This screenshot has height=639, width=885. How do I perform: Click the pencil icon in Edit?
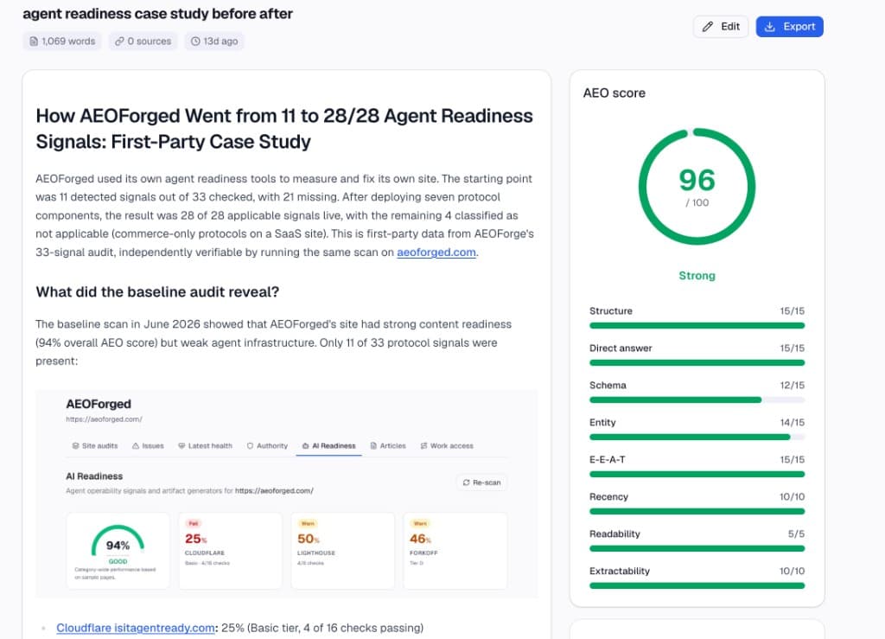tap(707, 27)
